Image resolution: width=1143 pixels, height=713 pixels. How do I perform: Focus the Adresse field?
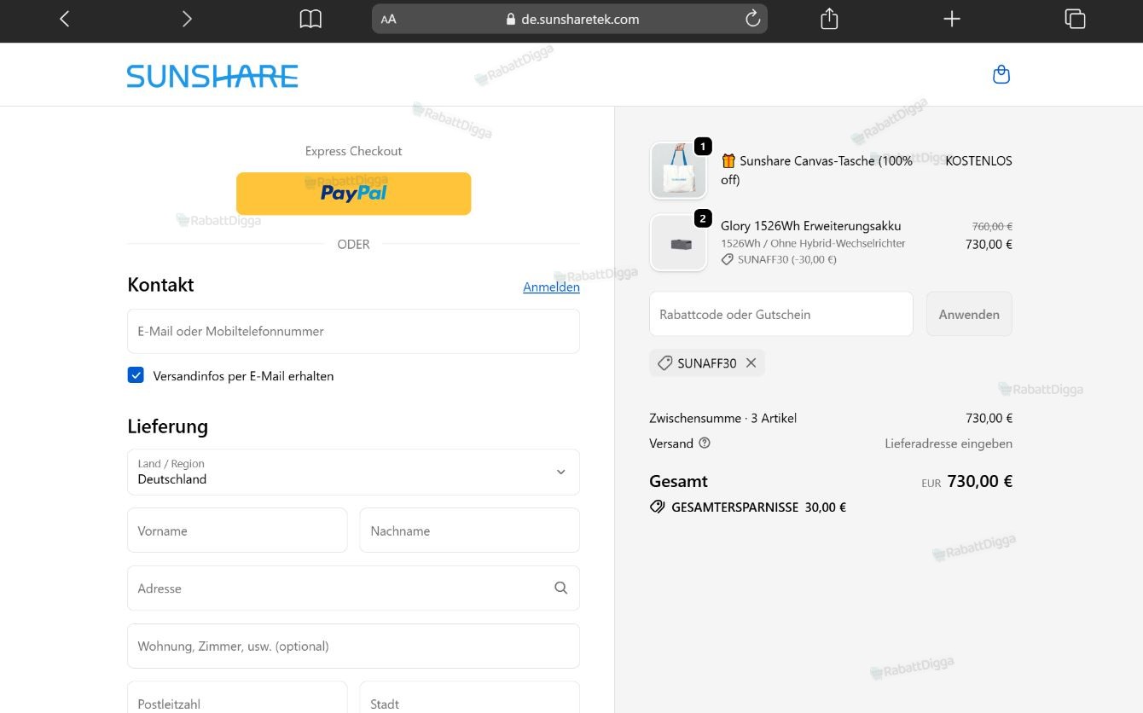tap(353, 588)
